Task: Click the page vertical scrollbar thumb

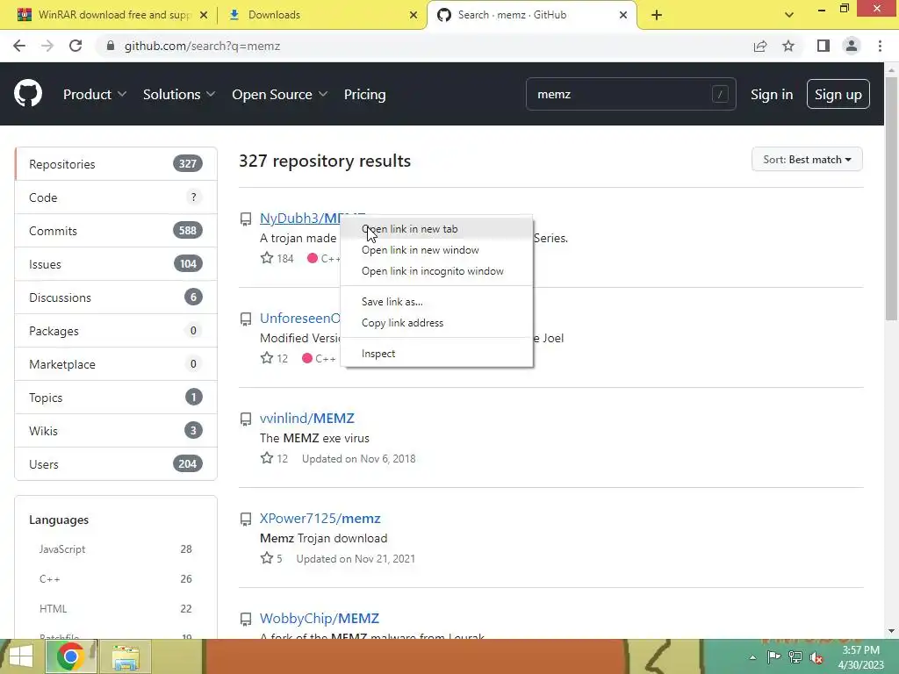Action: (891, 197)
